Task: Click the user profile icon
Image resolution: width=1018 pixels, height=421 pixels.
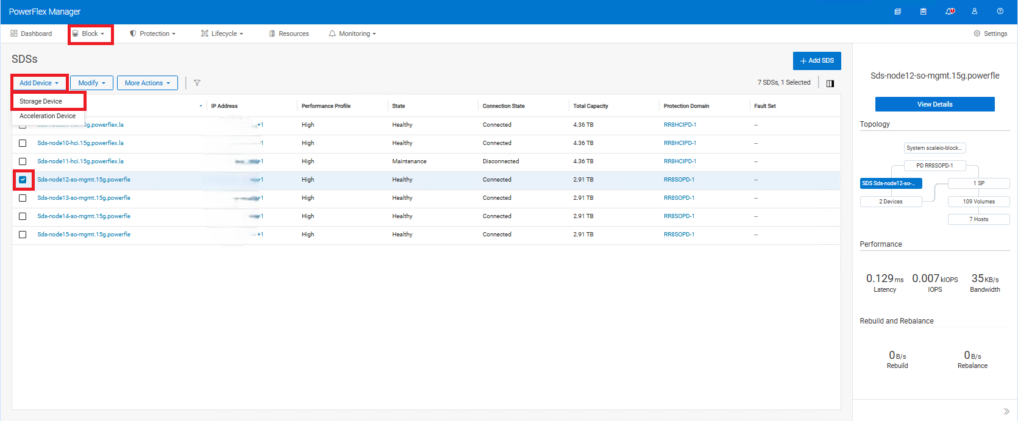Action: [975, 12]
